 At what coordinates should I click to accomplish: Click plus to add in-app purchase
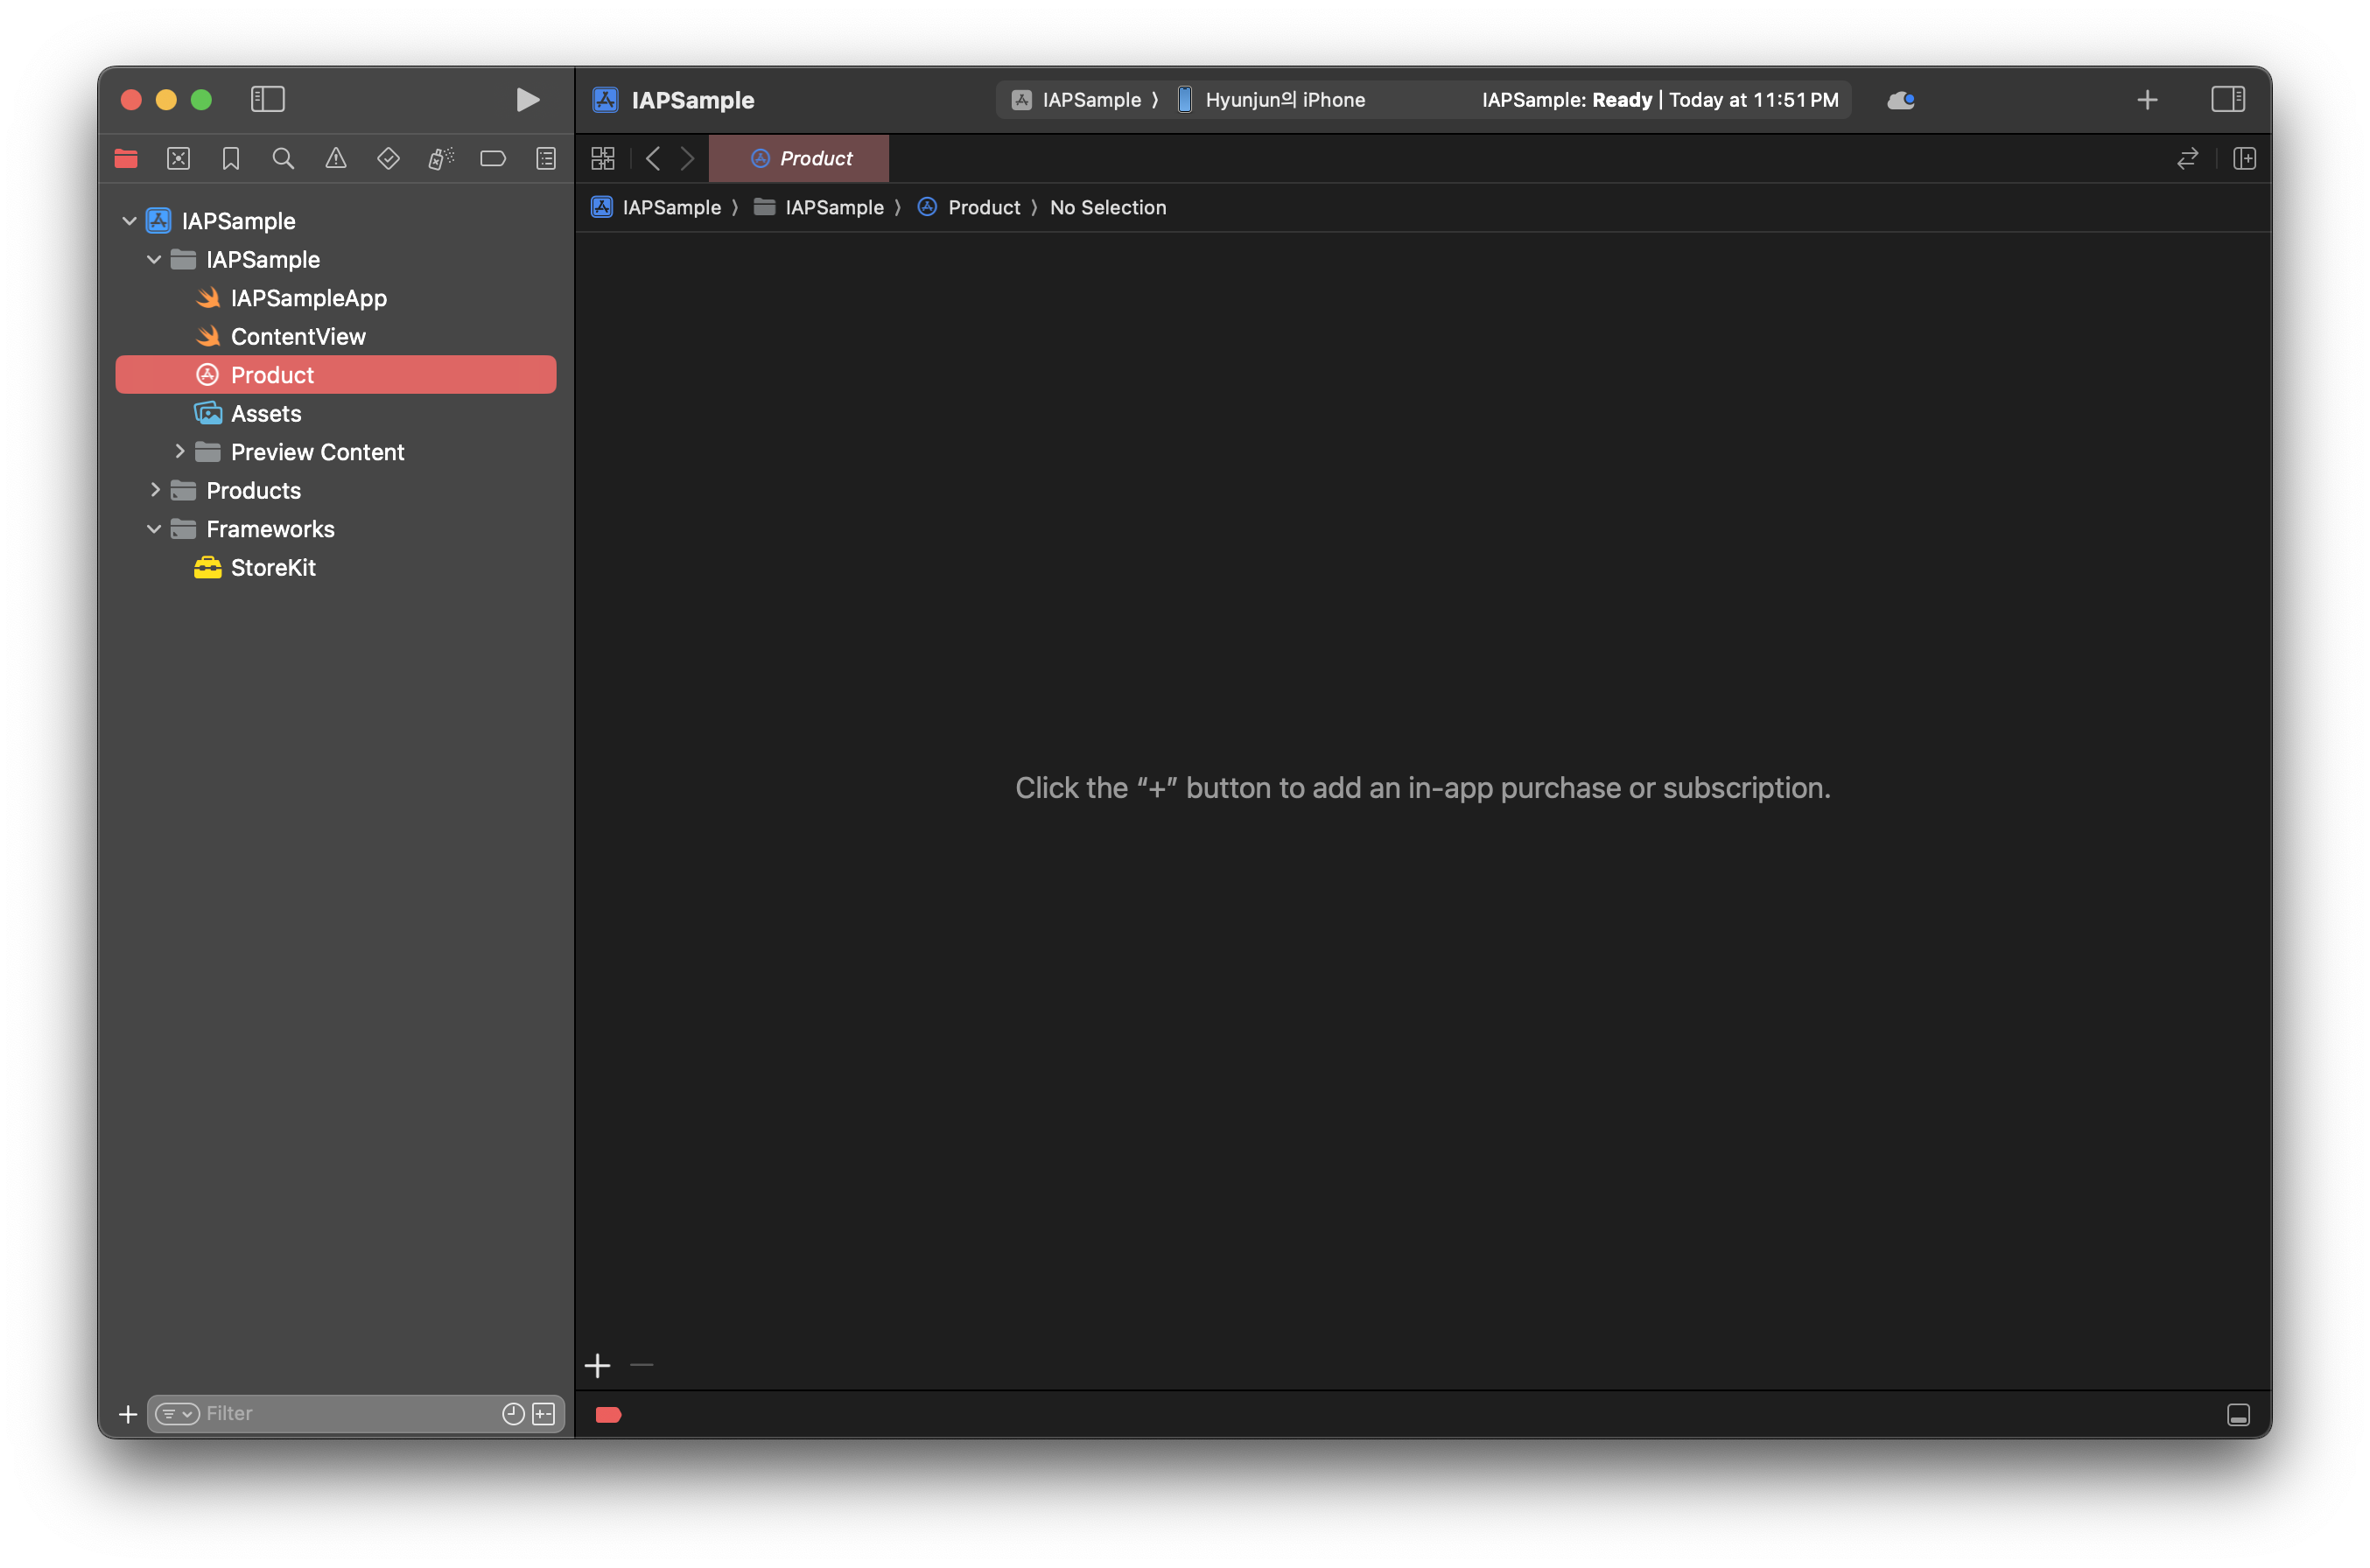(597, 1365)
